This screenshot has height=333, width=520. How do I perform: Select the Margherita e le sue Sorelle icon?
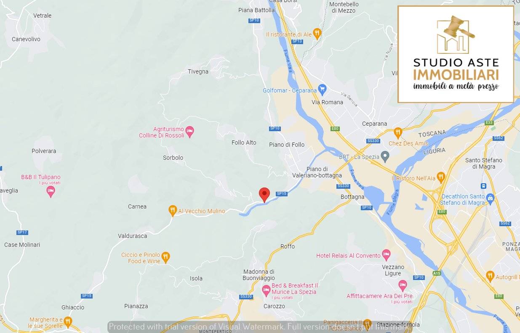(x=68, y=322)
